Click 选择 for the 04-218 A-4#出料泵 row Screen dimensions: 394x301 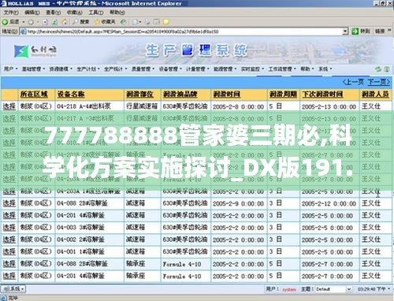9,106
